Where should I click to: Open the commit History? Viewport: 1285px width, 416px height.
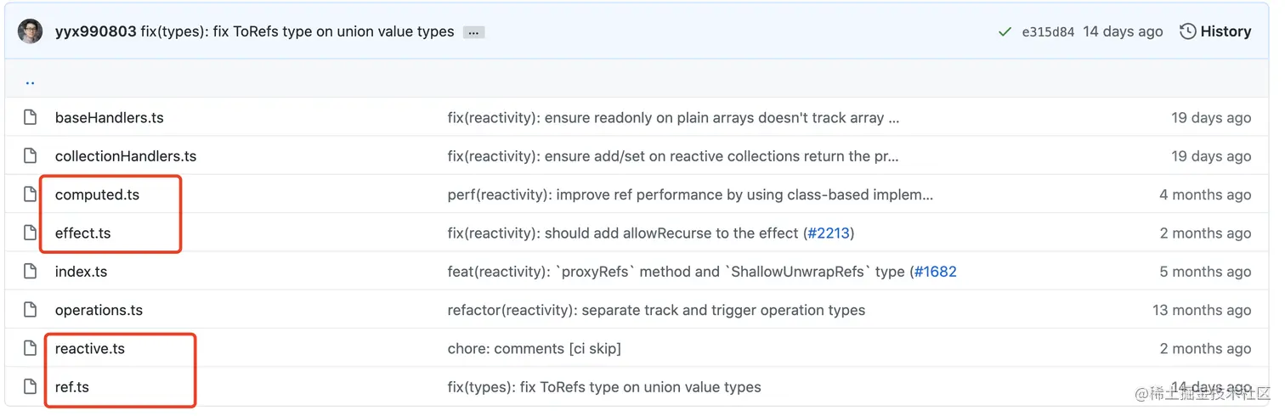(1215, 31)
